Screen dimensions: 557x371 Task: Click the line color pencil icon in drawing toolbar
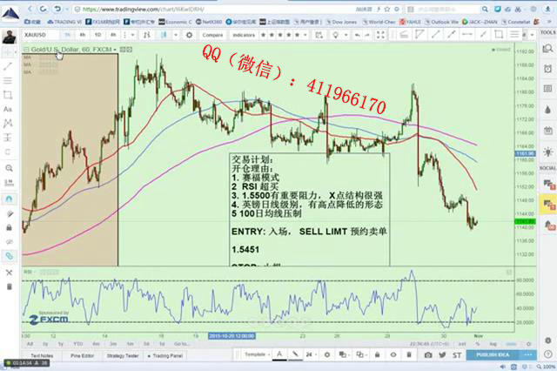coord(295,354)
